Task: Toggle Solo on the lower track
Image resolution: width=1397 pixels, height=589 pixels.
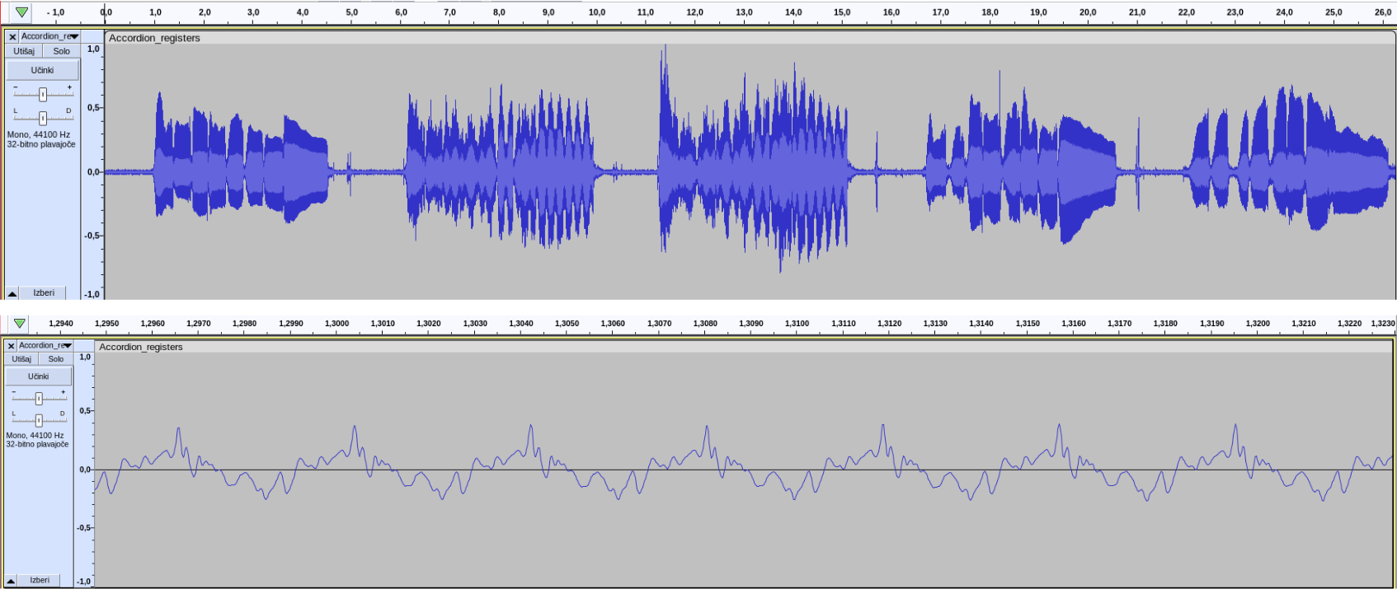Action: pyautogui.click(x=56, y=359)
